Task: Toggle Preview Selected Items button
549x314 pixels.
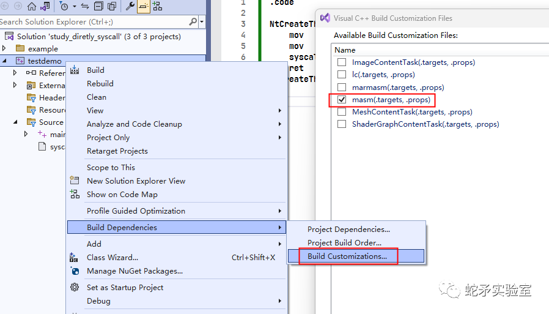Action: coord(144,6)
